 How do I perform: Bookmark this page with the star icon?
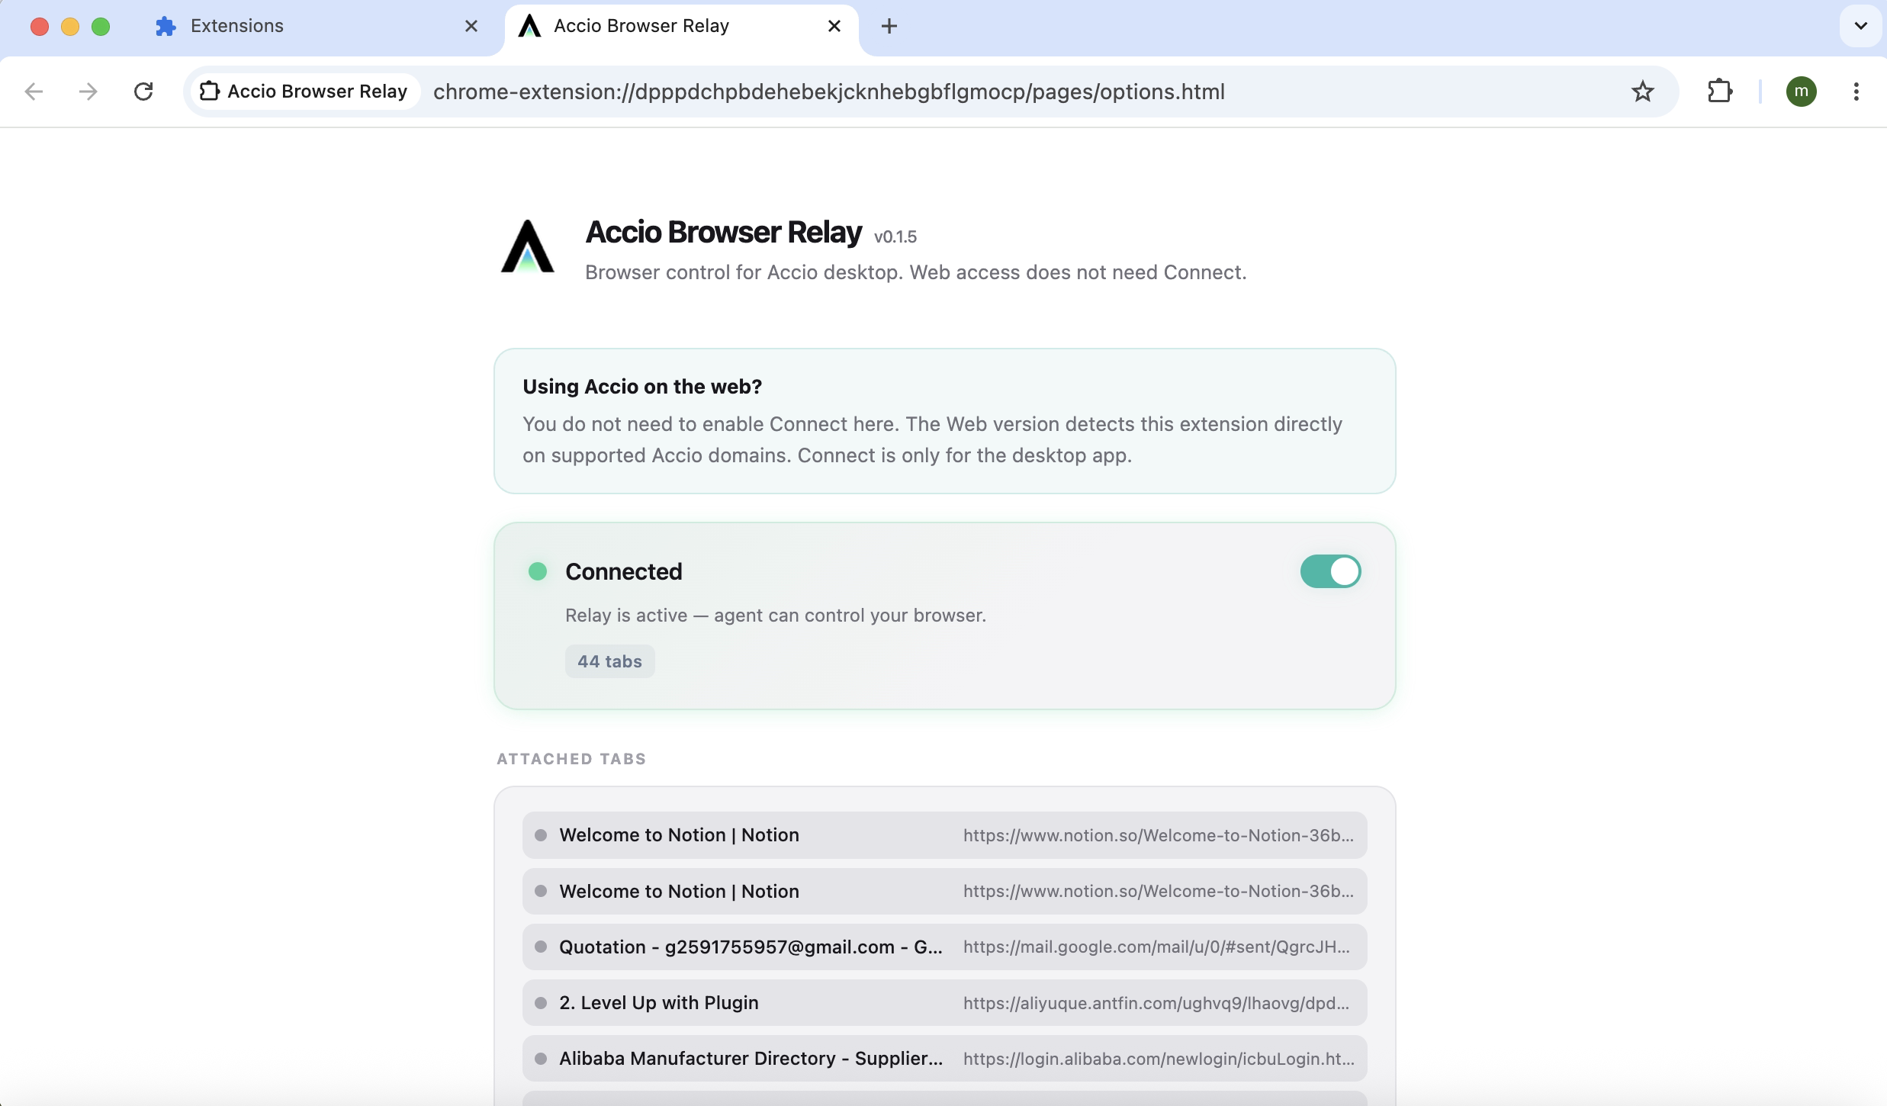pyautogui.click(x=1642, y=92)
